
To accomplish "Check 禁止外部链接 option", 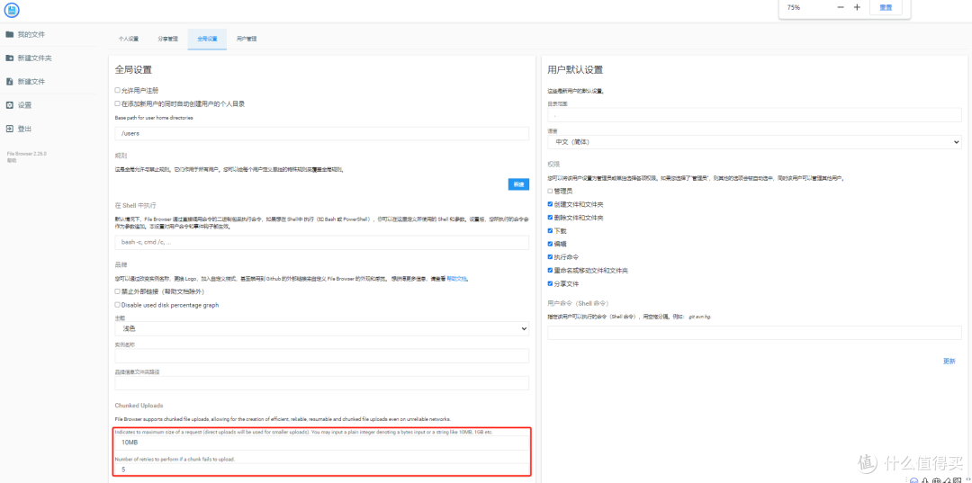I will coord(117,291).
